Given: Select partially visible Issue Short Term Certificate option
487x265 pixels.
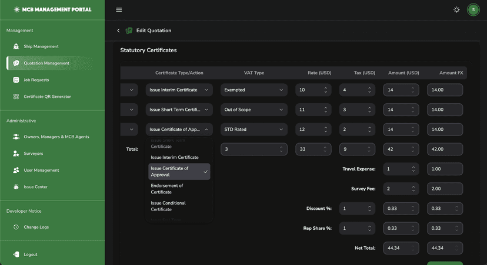Looking at the screenshot, I should point(179,144).
